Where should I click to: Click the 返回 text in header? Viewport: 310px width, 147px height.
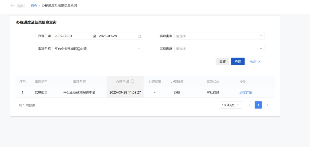click(21, 5)
